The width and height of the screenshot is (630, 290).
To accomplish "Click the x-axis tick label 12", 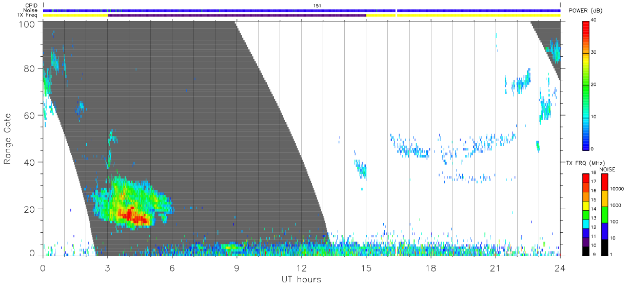I will click(302, 267).
